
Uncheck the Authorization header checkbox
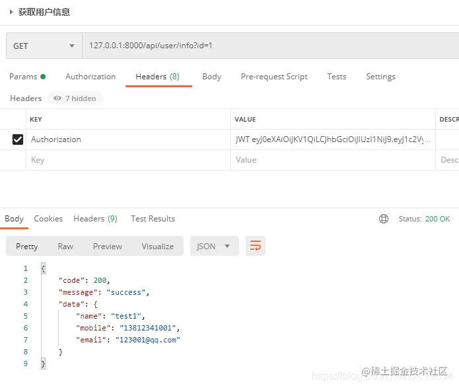18,139
